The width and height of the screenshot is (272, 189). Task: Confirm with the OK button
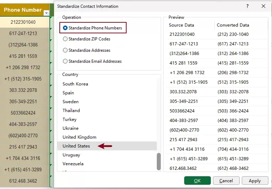[x=197, y=181]
